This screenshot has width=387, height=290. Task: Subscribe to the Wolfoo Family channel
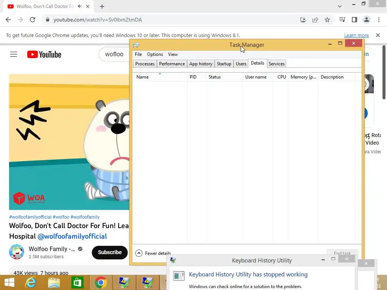tap(110, 252)
